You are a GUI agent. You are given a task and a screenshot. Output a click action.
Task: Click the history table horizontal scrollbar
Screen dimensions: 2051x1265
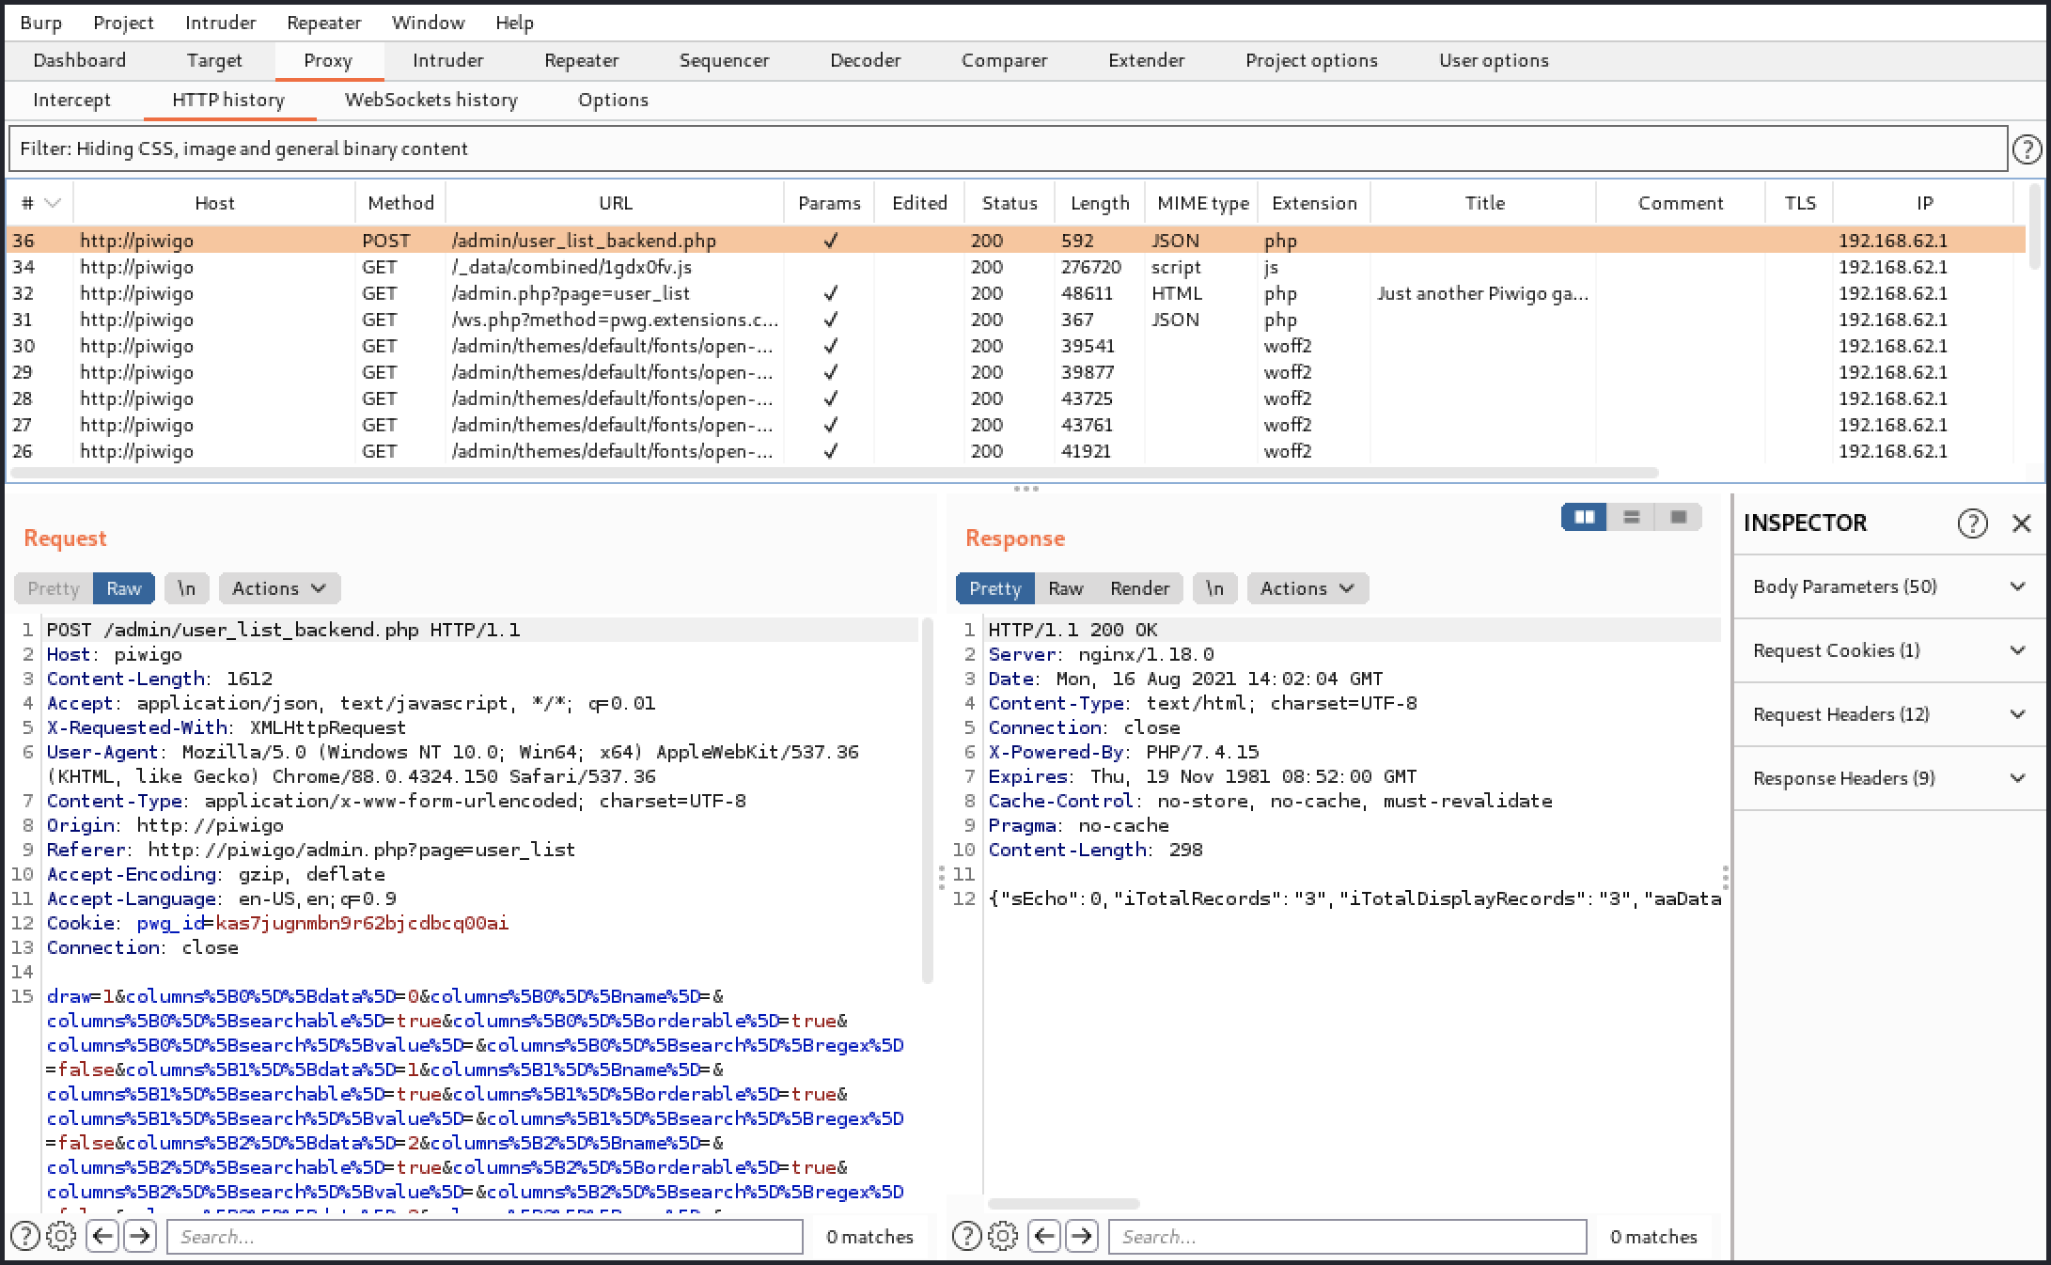tap(833, 473)
